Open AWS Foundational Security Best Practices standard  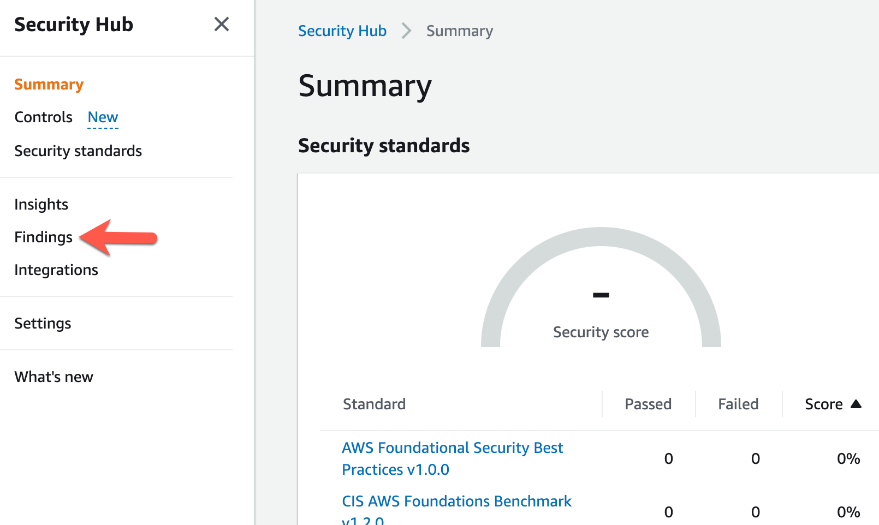(452, 458)
